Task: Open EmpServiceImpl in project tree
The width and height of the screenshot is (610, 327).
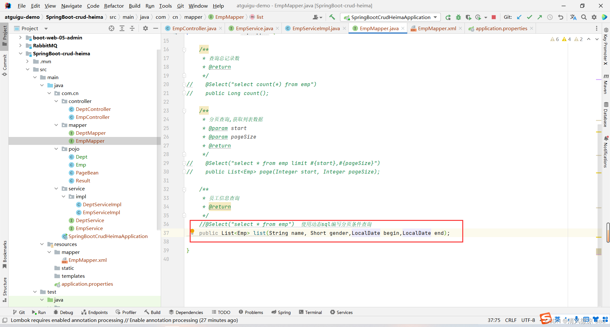Action: click(x=101, y=212)
